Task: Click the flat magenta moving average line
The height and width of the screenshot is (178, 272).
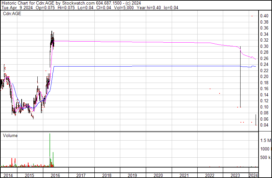Action: (131, 42)
